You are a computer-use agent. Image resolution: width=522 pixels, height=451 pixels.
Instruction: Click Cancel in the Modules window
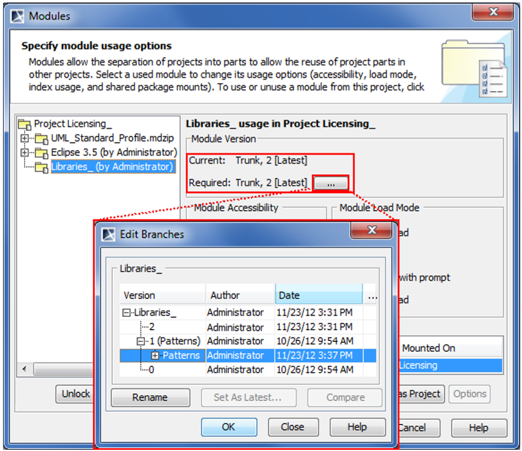click(419, 428)
